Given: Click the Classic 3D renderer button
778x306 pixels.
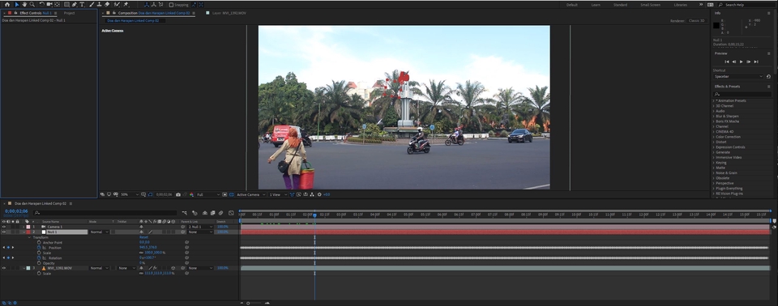Looking at the screenshot, I should [696, 21].
